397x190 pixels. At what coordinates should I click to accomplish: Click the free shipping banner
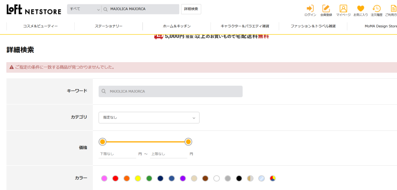pyautogui.click(x=212, y=37)
